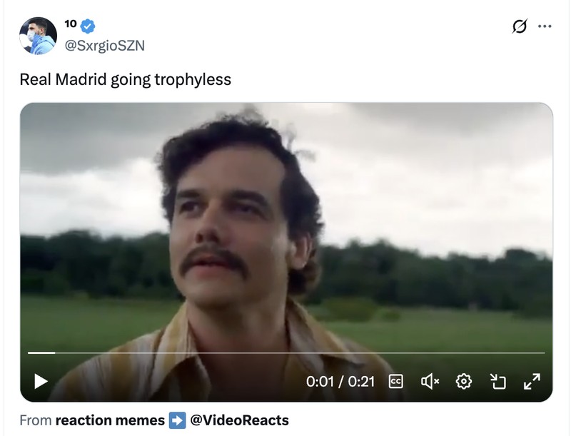Screen dimensions: 571x436
Task: Open the @VideoReacts source link
Action: (x=239, y=420)
